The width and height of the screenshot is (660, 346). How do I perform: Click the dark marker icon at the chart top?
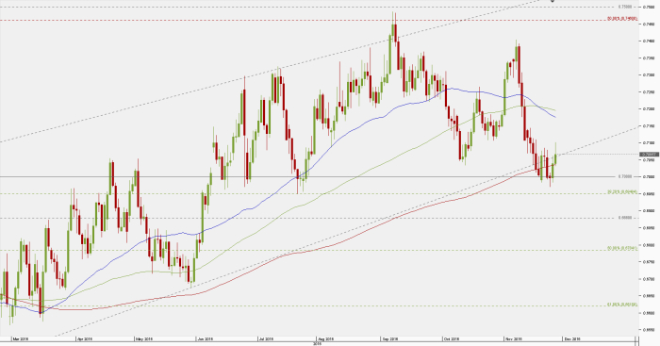point(553,1)
